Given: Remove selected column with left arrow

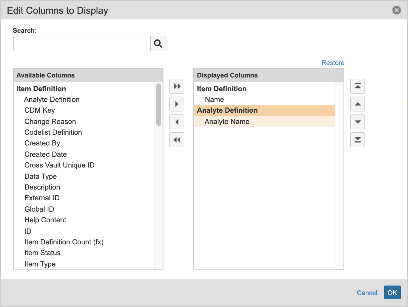Looking at the screenshot, I should click(177, 122).
